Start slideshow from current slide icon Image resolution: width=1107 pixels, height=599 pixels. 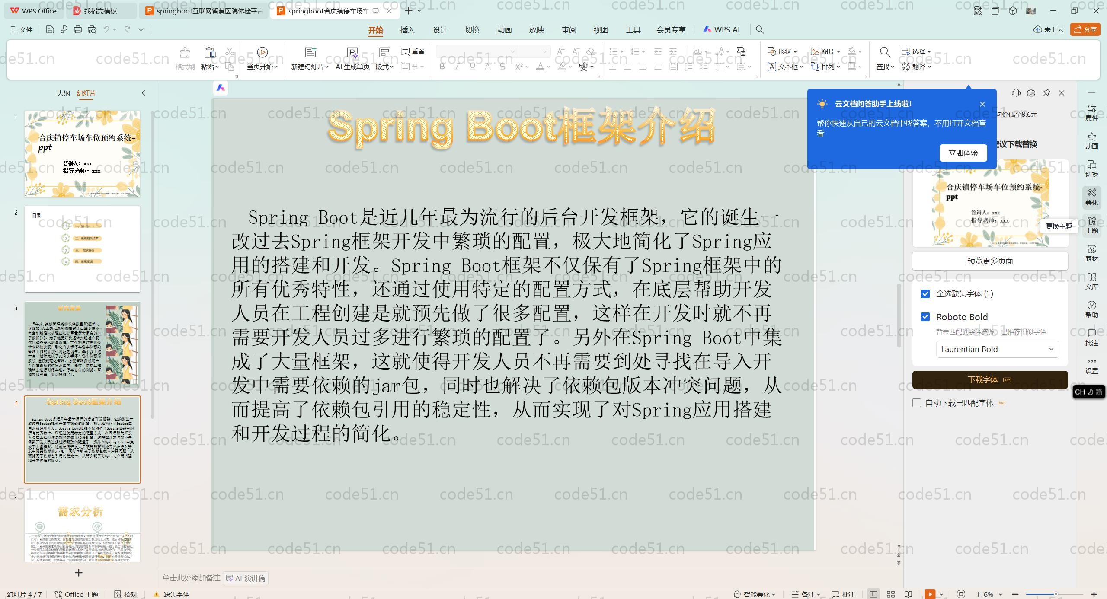click(x=262, y=52)
